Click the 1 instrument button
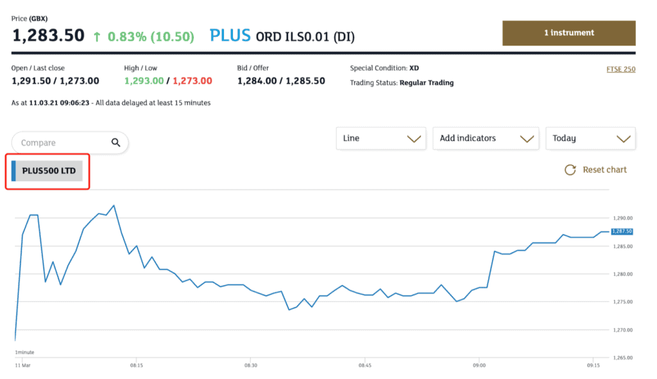The height and width of the screenshot is (379, 657). tap(569, 33)
